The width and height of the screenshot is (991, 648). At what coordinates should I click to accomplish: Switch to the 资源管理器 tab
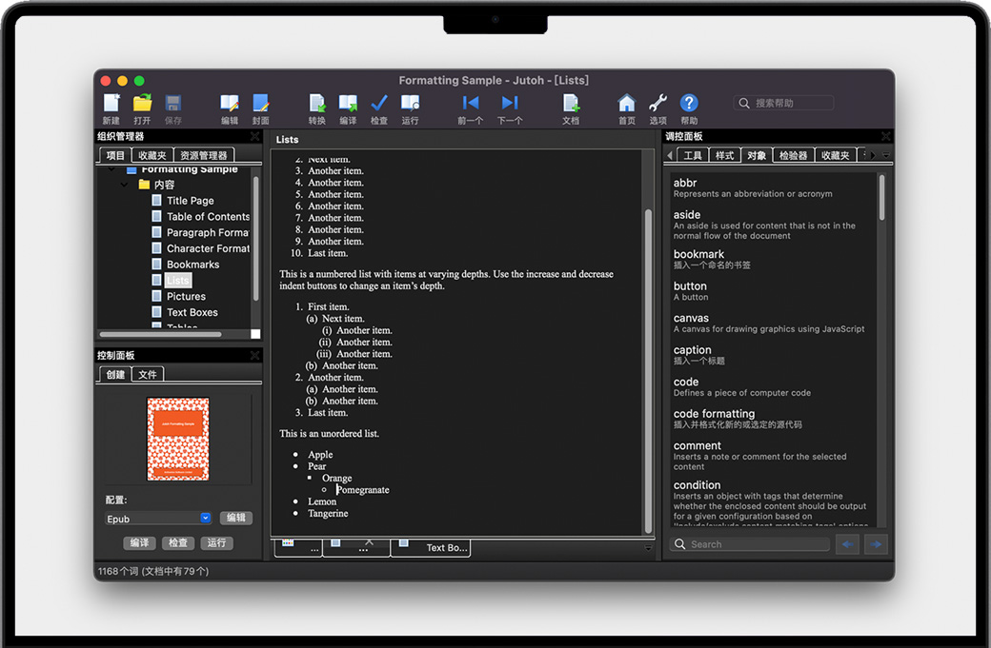(203, 155)
